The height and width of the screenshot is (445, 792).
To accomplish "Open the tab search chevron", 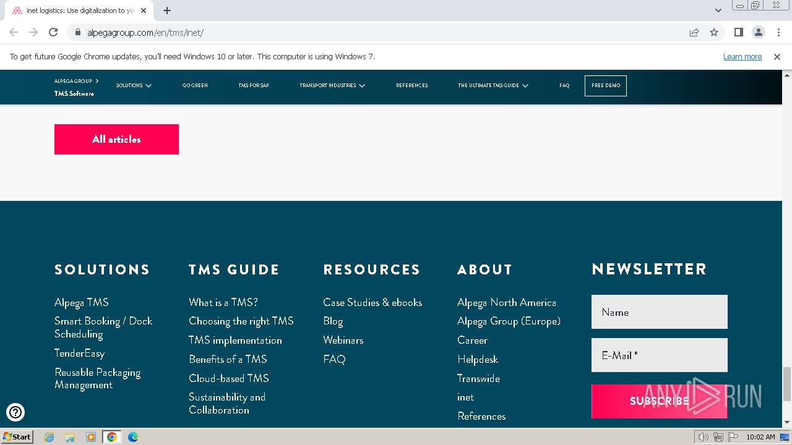I will pos(718,11).
